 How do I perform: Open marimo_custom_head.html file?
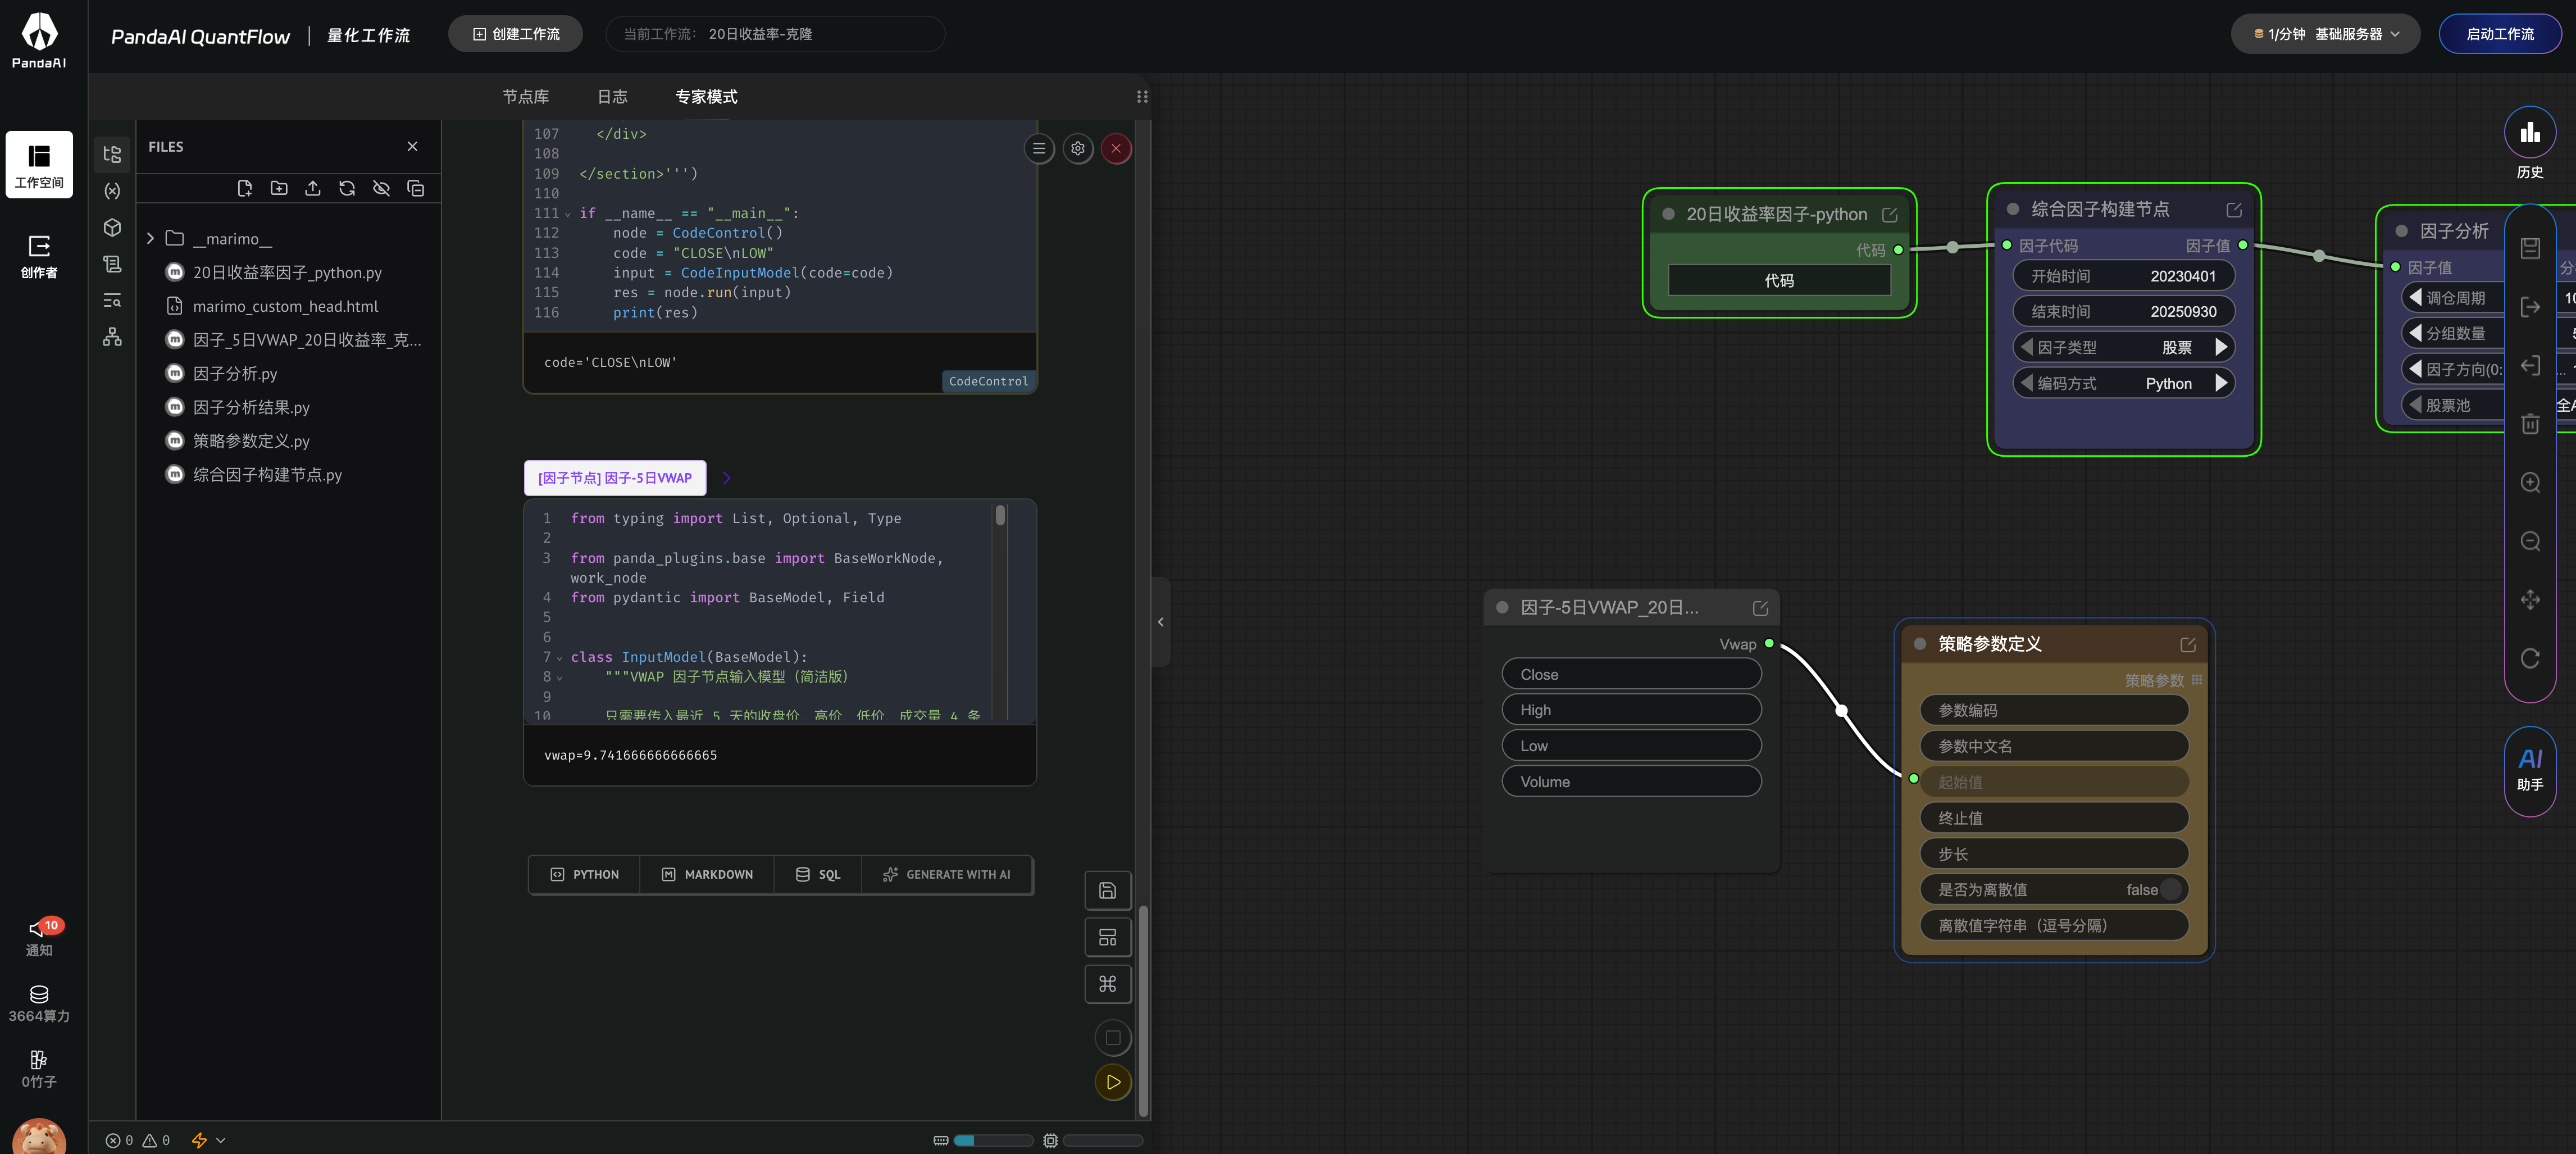tap(285, 307)
